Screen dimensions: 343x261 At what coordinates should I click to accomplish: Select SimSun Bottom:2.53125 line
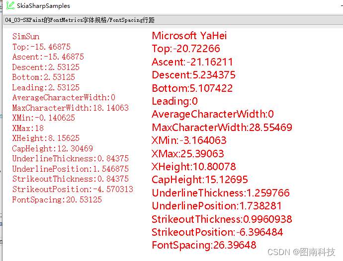[x=44, y=77]
